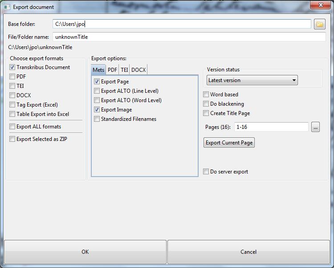
Task: Switch to the Mets tab
Action: [x=98, y=70]
